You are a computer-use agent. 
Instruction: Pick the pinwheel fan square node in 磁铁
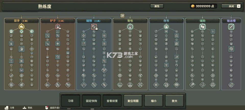pos(84,36)
